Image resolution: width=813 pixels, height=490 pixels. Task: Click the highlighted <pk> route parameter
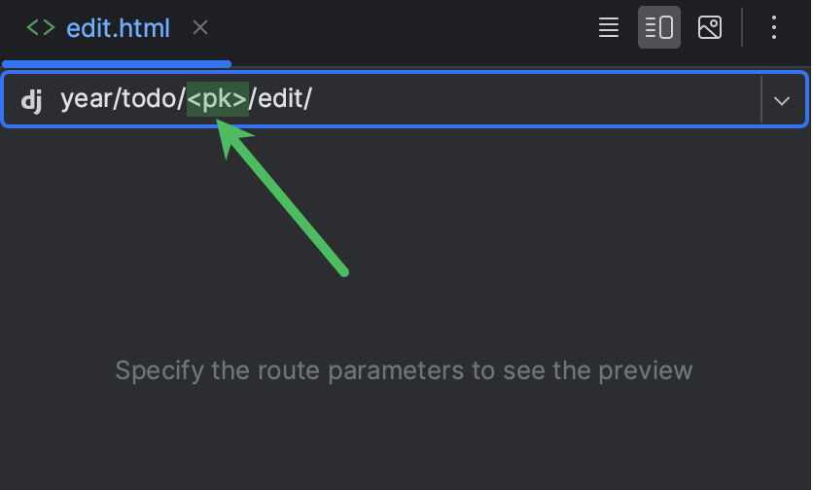click(x=218, y=99)
